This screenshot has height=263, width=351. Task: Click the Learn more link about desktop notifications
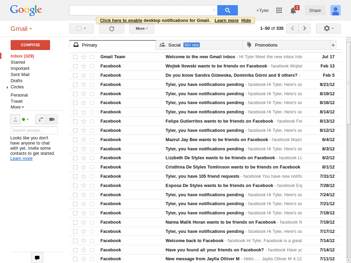tap(226, 20)
